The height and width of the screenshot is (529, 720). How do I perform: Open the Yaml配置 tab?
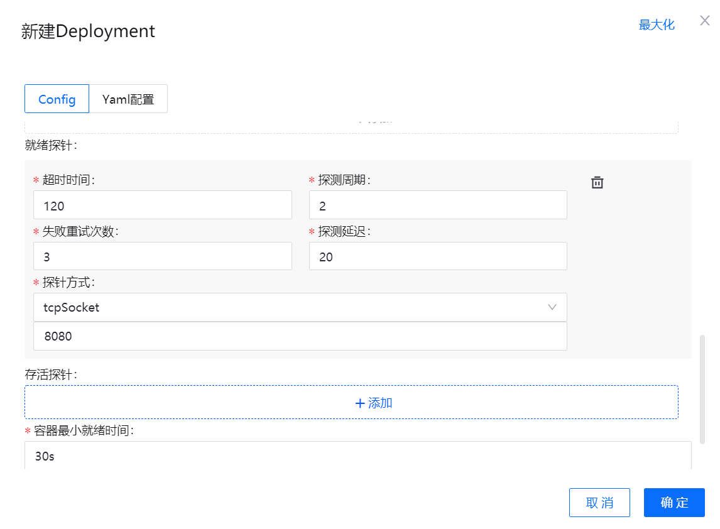[x=128, y=99]
